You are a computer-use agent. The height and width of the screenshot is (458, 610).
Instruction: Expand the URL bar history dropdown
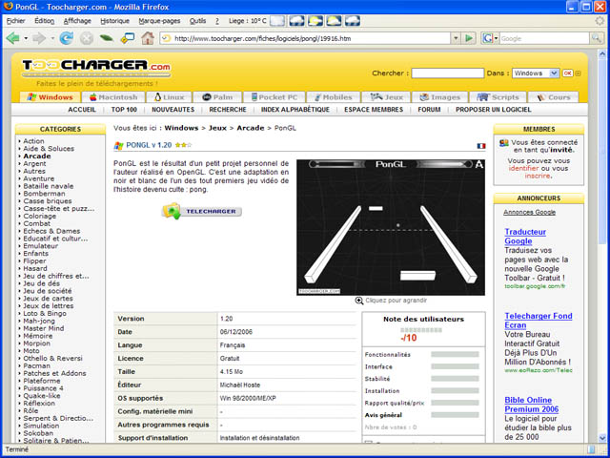(456, 38)
